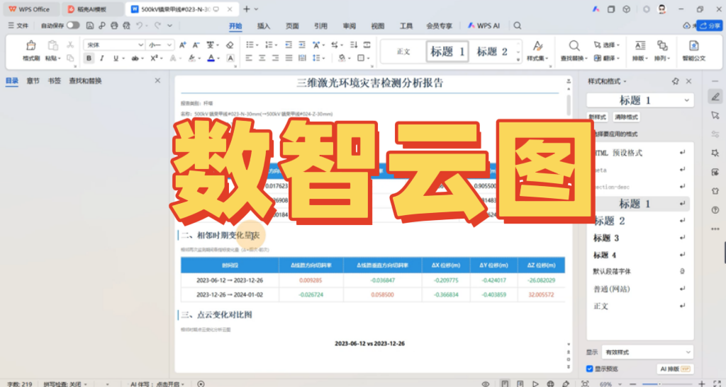Click the fit-page icon left of 69% zoom
Screen dimensions: 726x387
pyautogui.click(x=585, y=383)
